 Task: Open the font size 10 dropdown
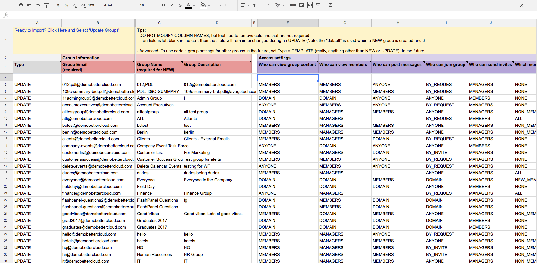pos(147,5)
